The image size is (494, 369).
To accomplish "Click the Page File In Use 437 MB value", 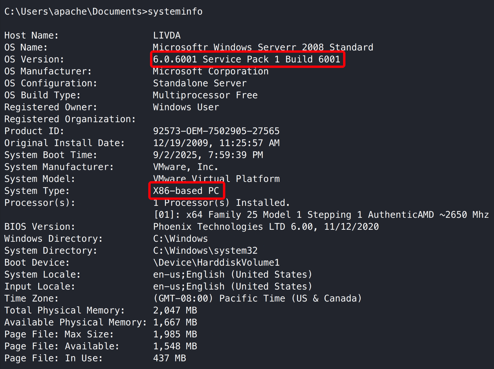I will pyautogui.click(x=169, y=358).
